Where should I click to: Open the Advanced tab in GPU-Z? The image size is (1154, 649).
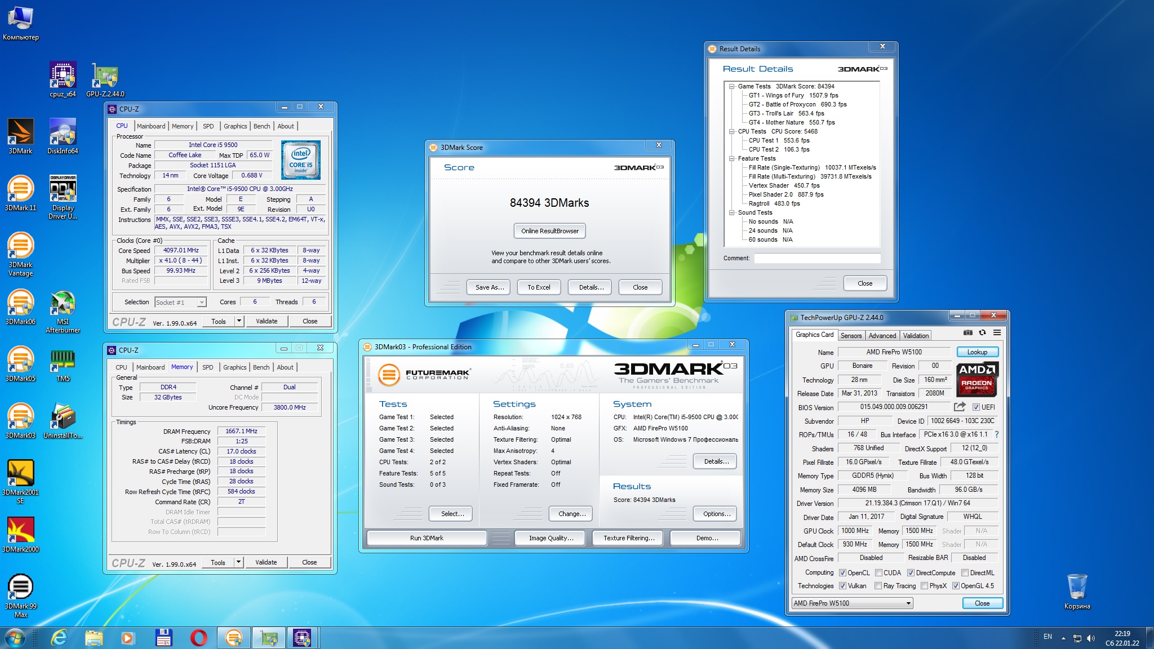coord(882,336)
